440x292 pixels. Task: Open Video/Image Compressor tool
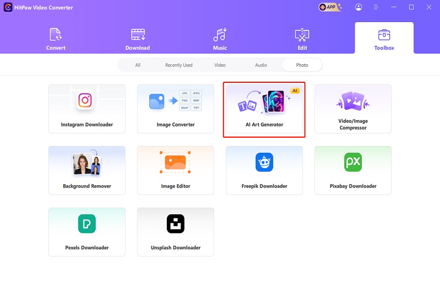point(353,109)
